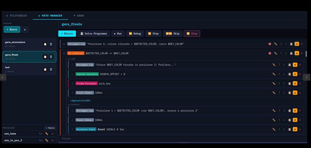This screenshot has width=311, height=148.
Task: Edit the SE (If/Else) condition block
Action: pyautogui.click(x=275, y=53)
